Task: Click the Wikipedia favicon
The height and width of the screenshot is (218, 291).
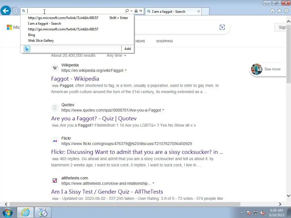Action: [55, 68]
